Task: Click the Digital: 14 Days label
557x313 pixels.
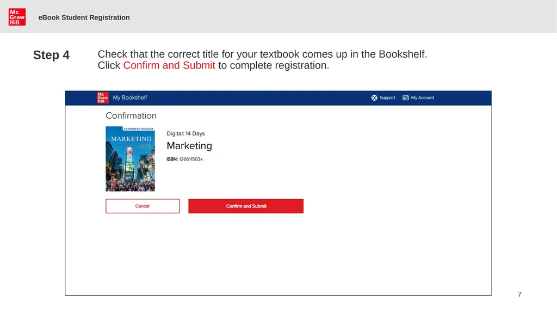Action: [186, 133]
